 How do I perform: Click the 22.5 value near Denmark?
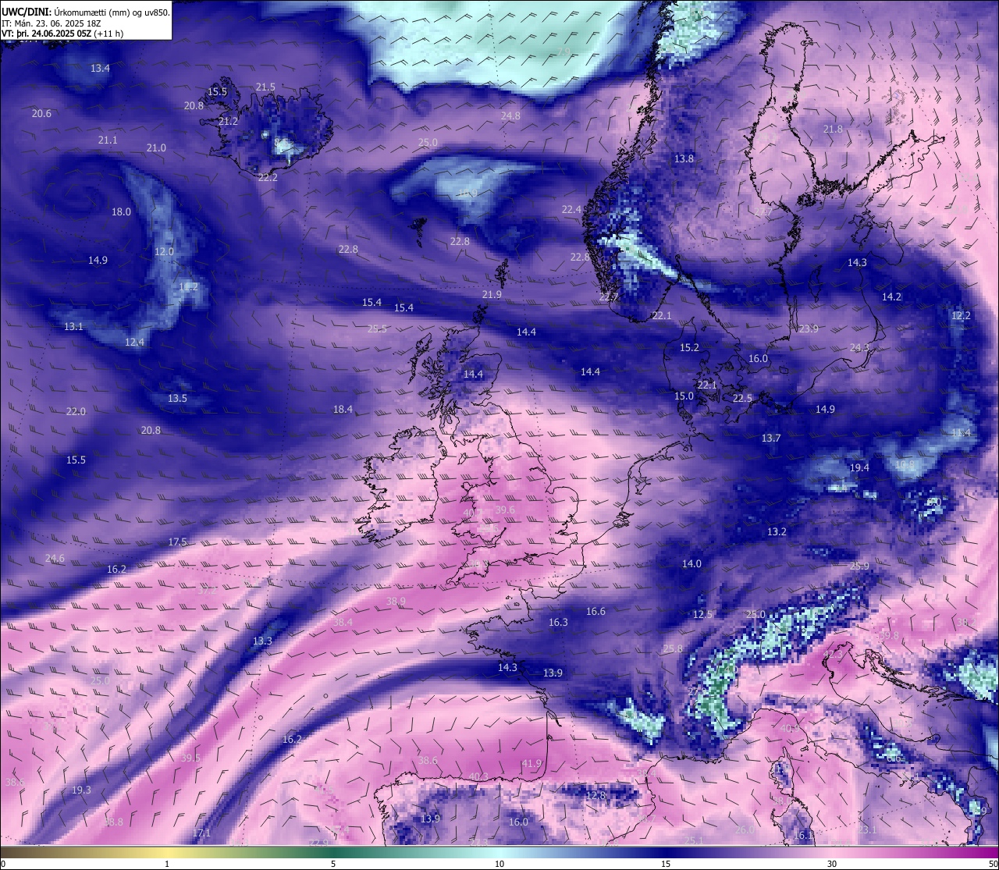[742, 399]
